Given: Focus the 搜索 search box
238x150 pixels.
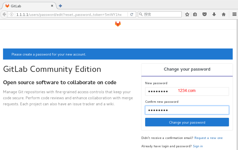Looking at the screenshot, I should click(160, 14).
